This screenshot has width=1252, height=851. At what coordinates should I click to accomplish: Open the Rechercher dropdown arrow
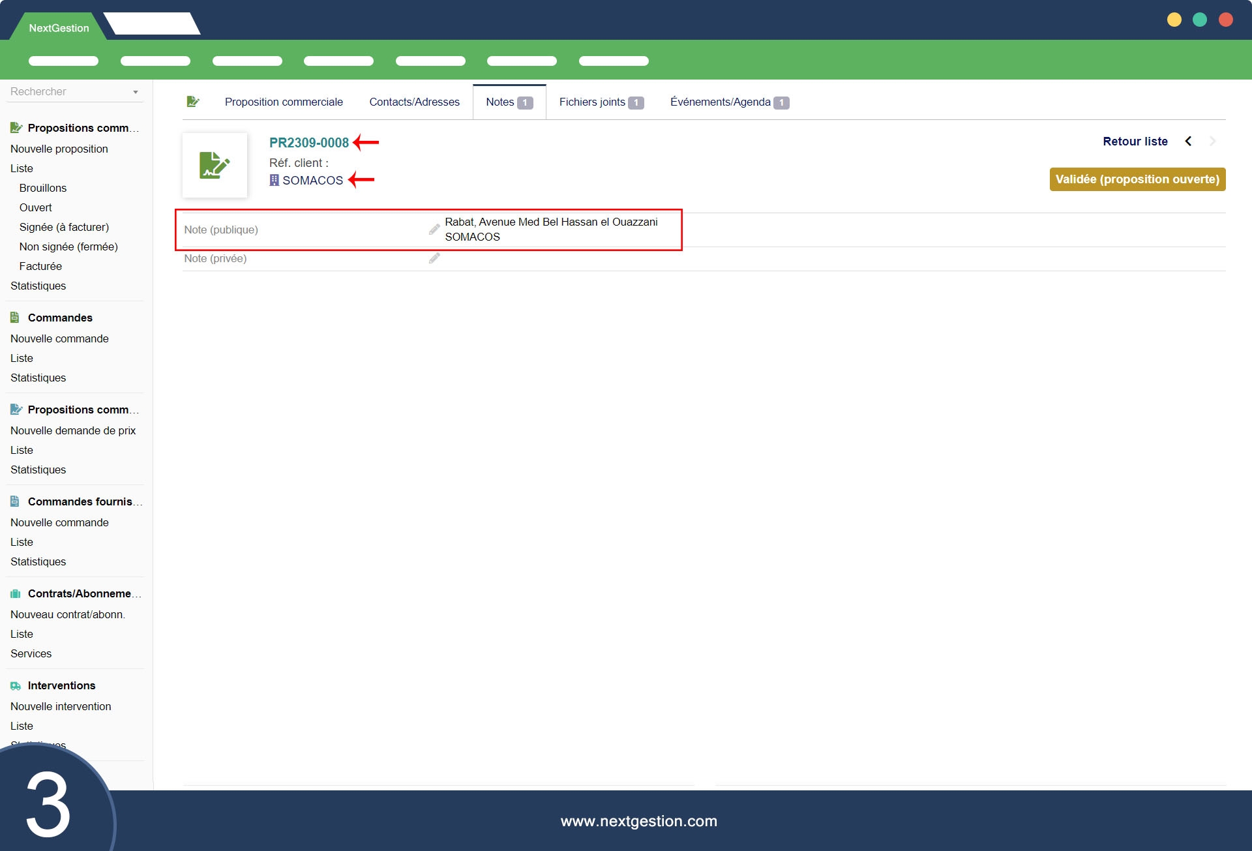pos(136,92)
